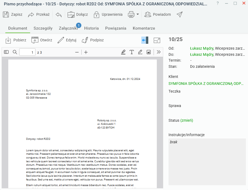Expand more PDF tools chevron

pos(158,52)
